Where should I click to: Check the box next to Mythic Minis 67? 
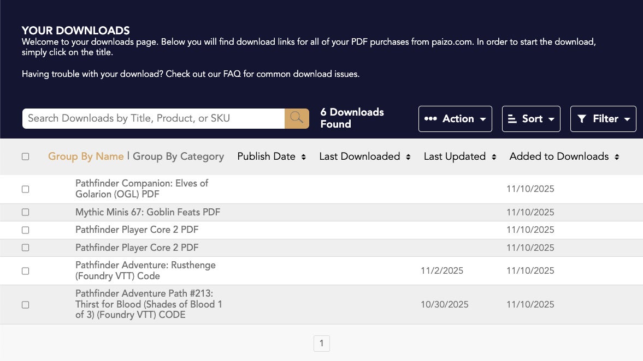[25, 212]
